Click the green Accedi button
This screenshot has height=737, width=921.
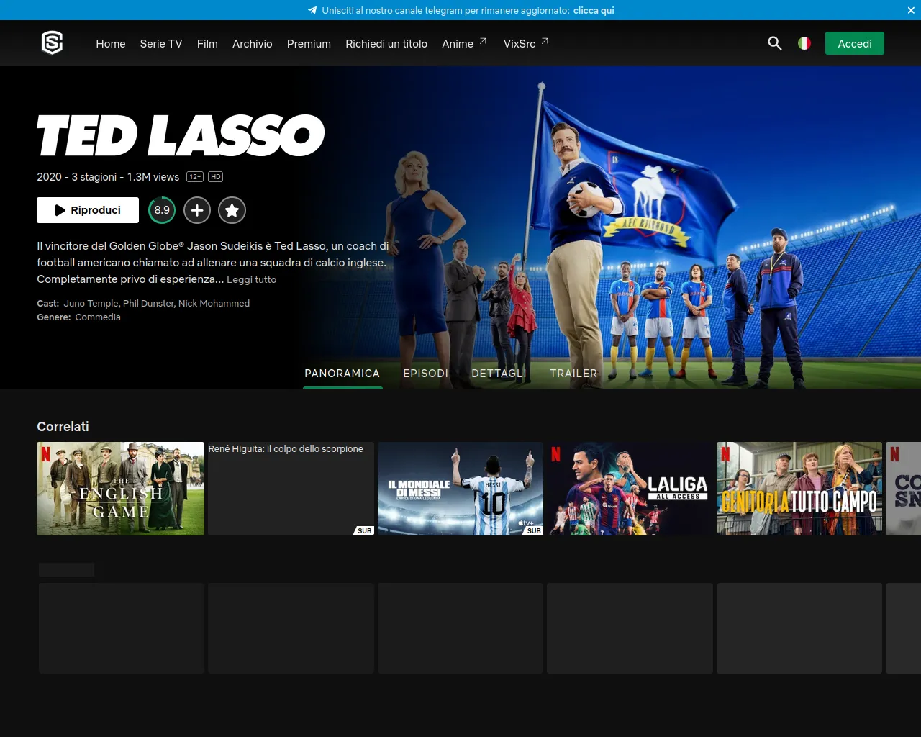pos(854,43)
